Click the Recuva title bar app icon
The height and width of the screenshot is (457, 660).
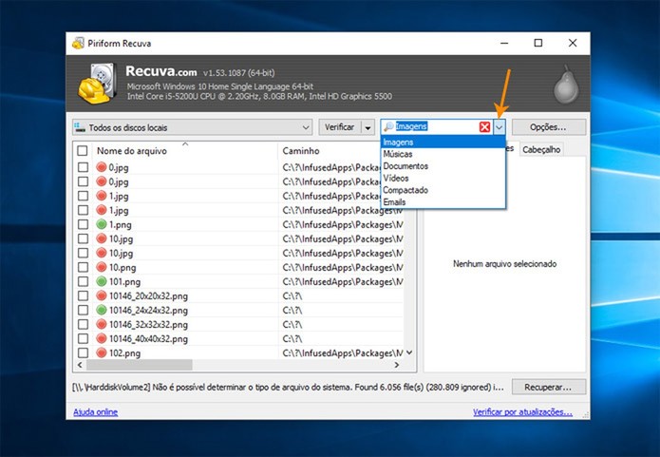(78, 43)
